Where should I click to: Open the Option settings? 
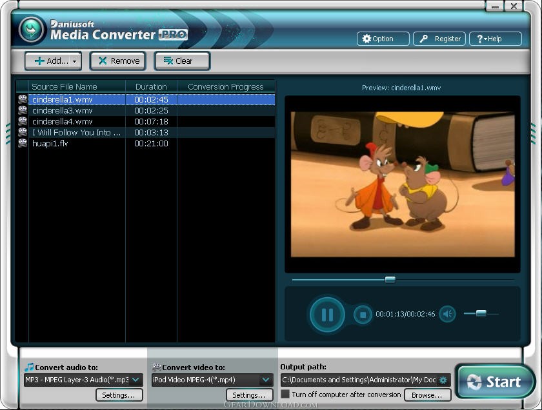point(383,39)
